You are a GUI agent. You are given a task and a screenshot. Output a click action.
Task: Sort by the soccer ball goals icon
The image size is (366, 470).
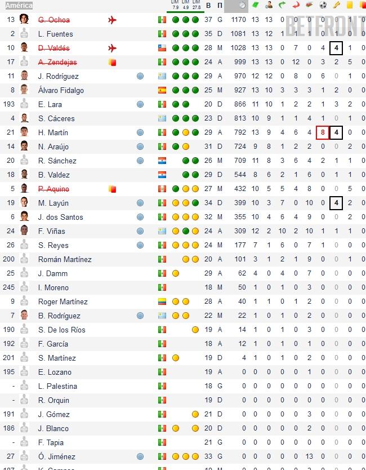(x=323, y=6)
